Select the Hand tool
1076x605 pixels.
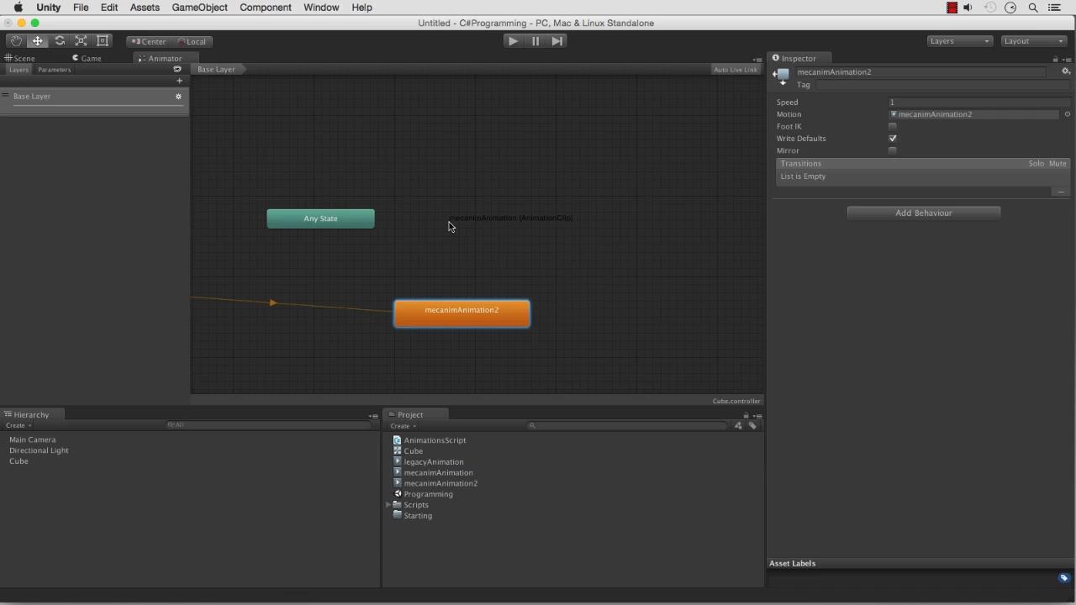tap(16, 40)
